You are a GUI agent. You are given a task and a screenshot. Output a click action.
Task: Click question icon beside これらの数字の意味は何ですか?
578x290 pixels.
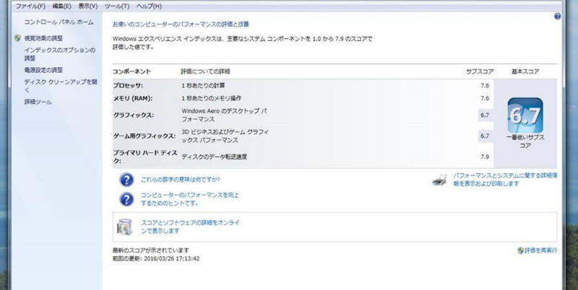tap(126, 180)
